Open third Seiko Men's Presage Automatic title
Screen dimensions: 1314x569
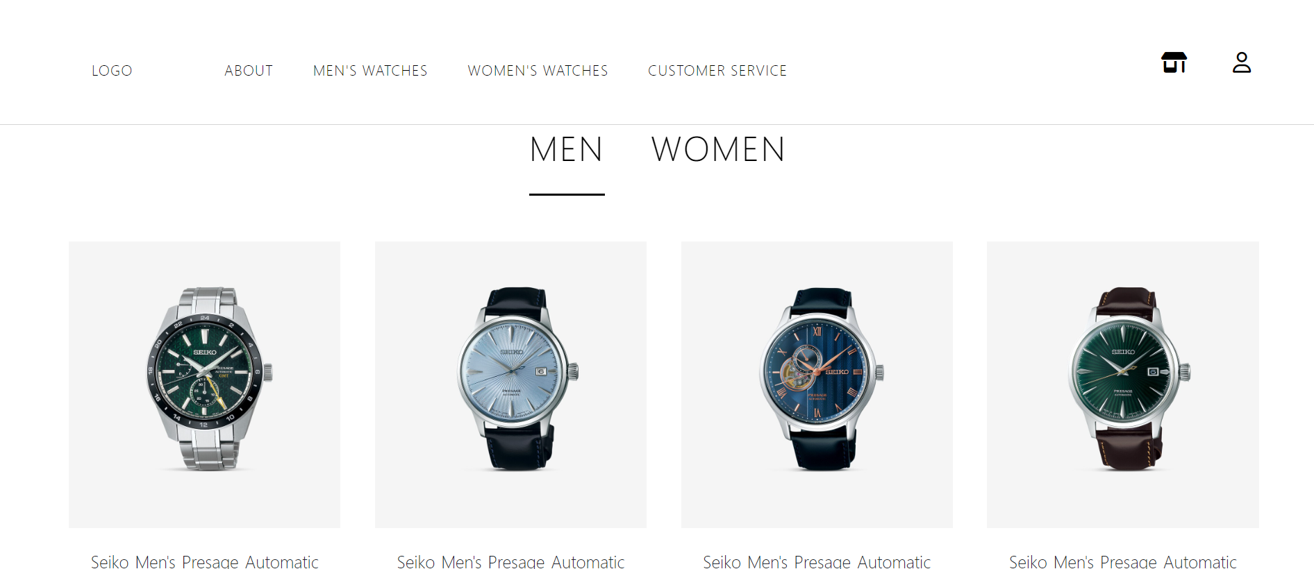coord(817,561)
